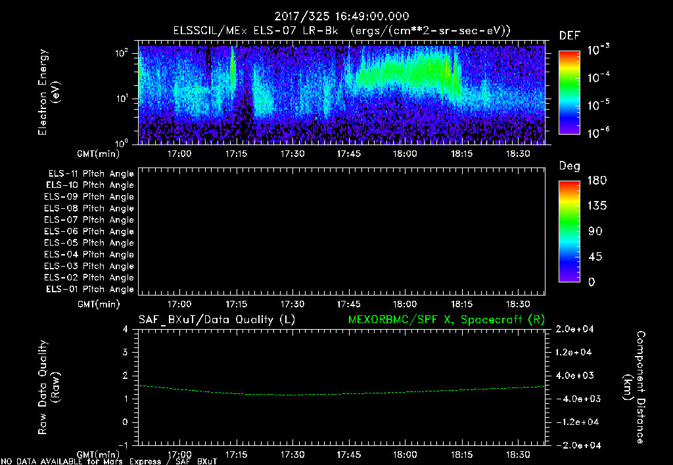Click the 18:15 tick label under the pitch angle panel

461,304
